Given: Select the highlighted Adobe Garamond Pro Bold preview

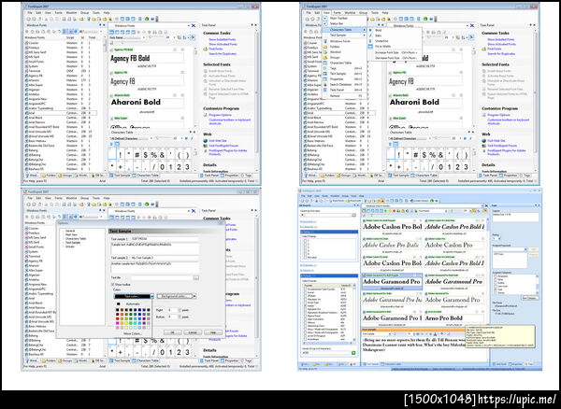Looking at the screenshot, I should pyautogui.click(x=392, y=281).
